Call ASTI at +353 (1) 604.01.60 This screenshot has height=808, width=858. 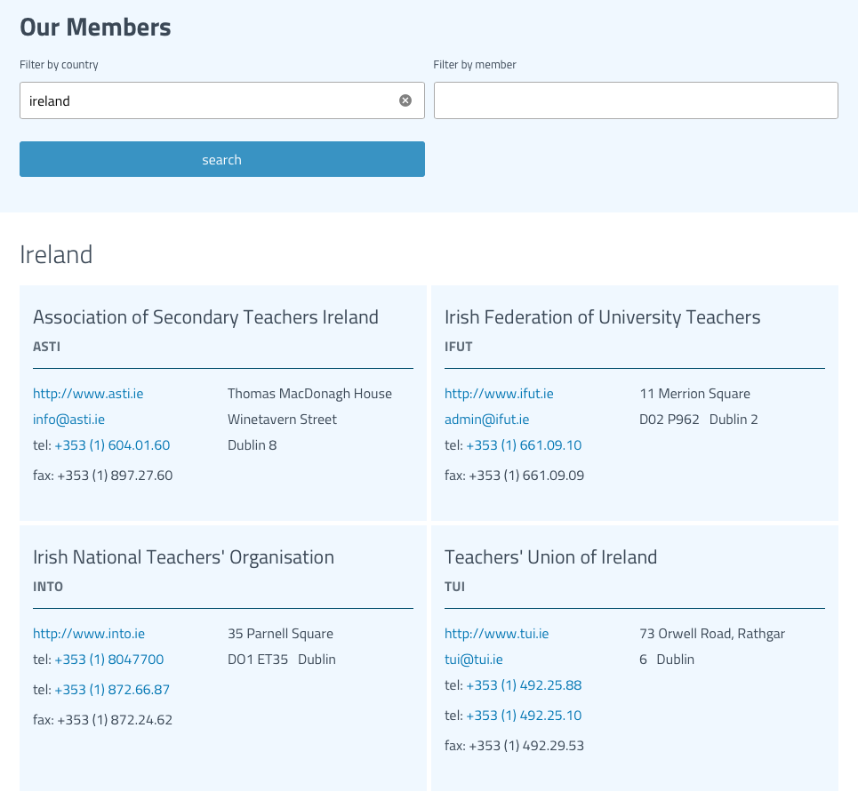coord(112,445)
